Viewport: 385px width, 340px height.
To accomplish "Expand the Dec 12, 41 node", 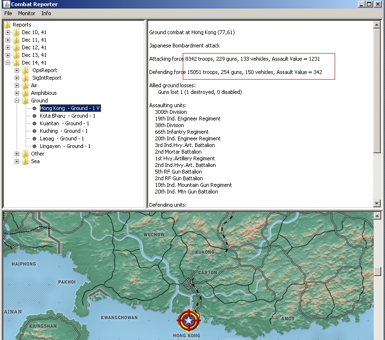I will point(8,47).
